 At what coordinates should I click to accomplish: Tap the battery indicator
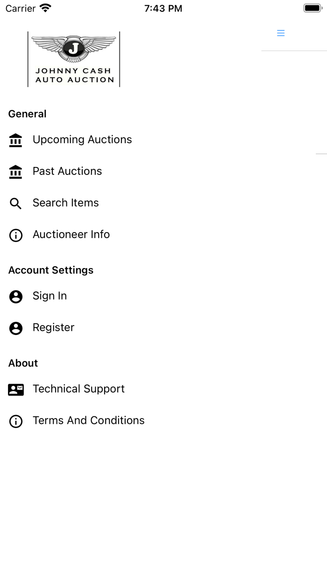point(312,7)
